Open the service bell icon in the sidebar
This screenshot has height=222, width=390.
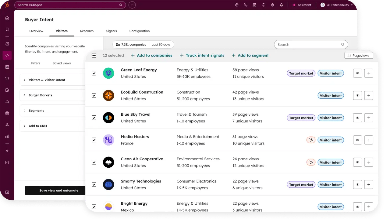pyautogui.click(x=7, y=102)
